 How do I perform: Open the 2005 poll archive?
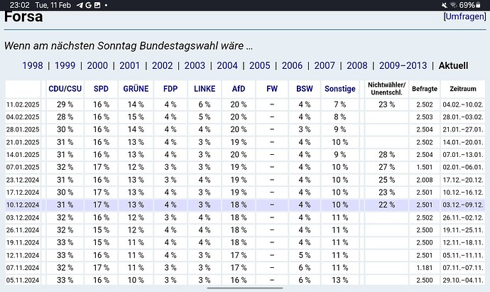(260, 65)
